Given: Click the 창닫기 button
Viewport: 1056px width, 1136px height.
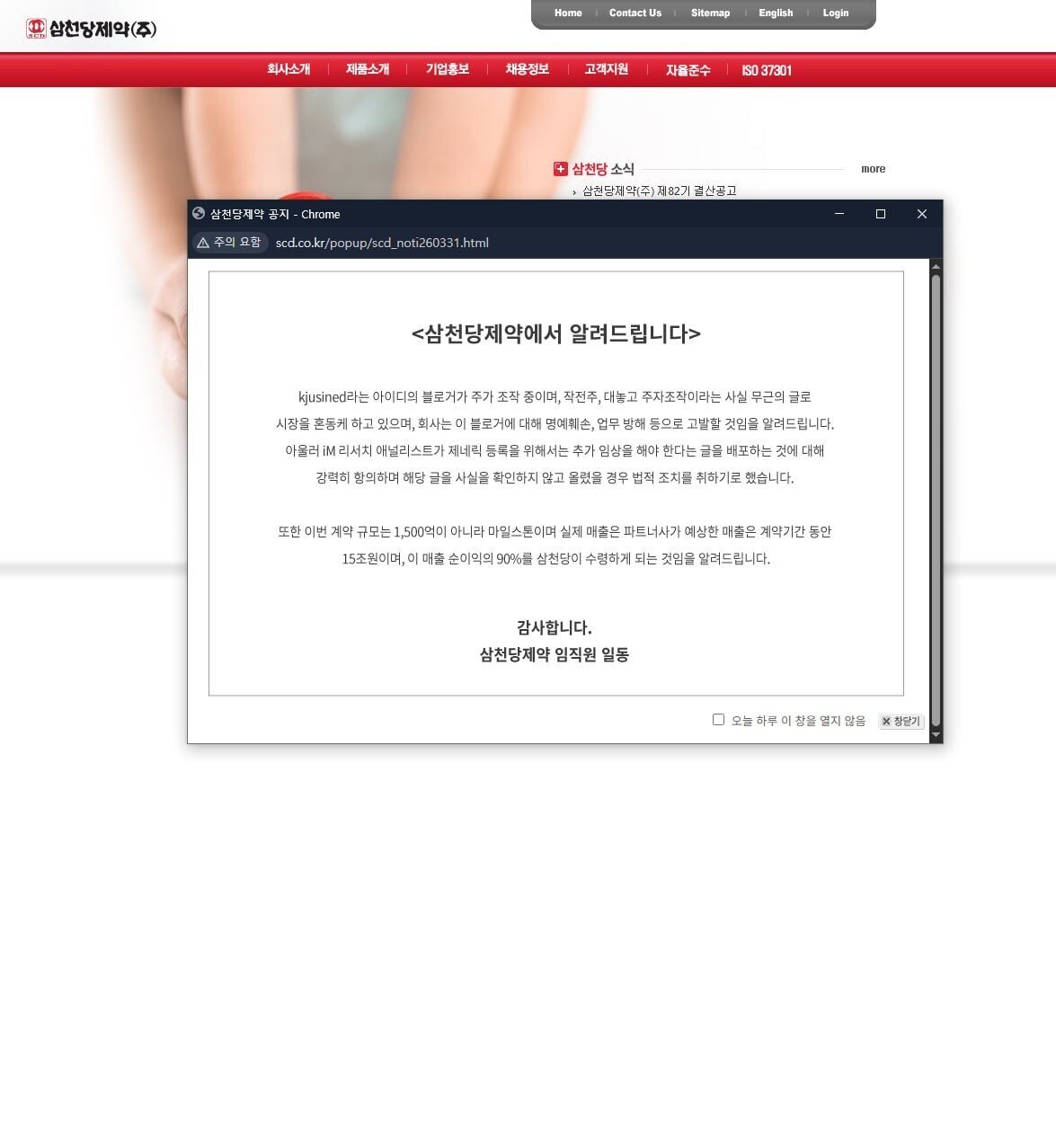Looking at the screenshot, I should (901, 721).
